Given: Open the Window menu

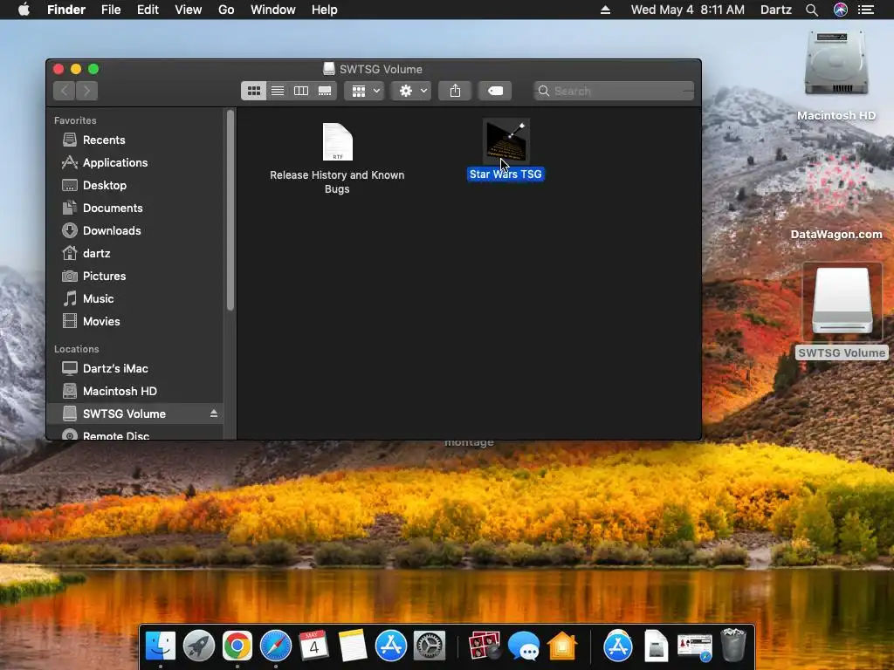Looking at the screenshot, I should pos(273,10).
